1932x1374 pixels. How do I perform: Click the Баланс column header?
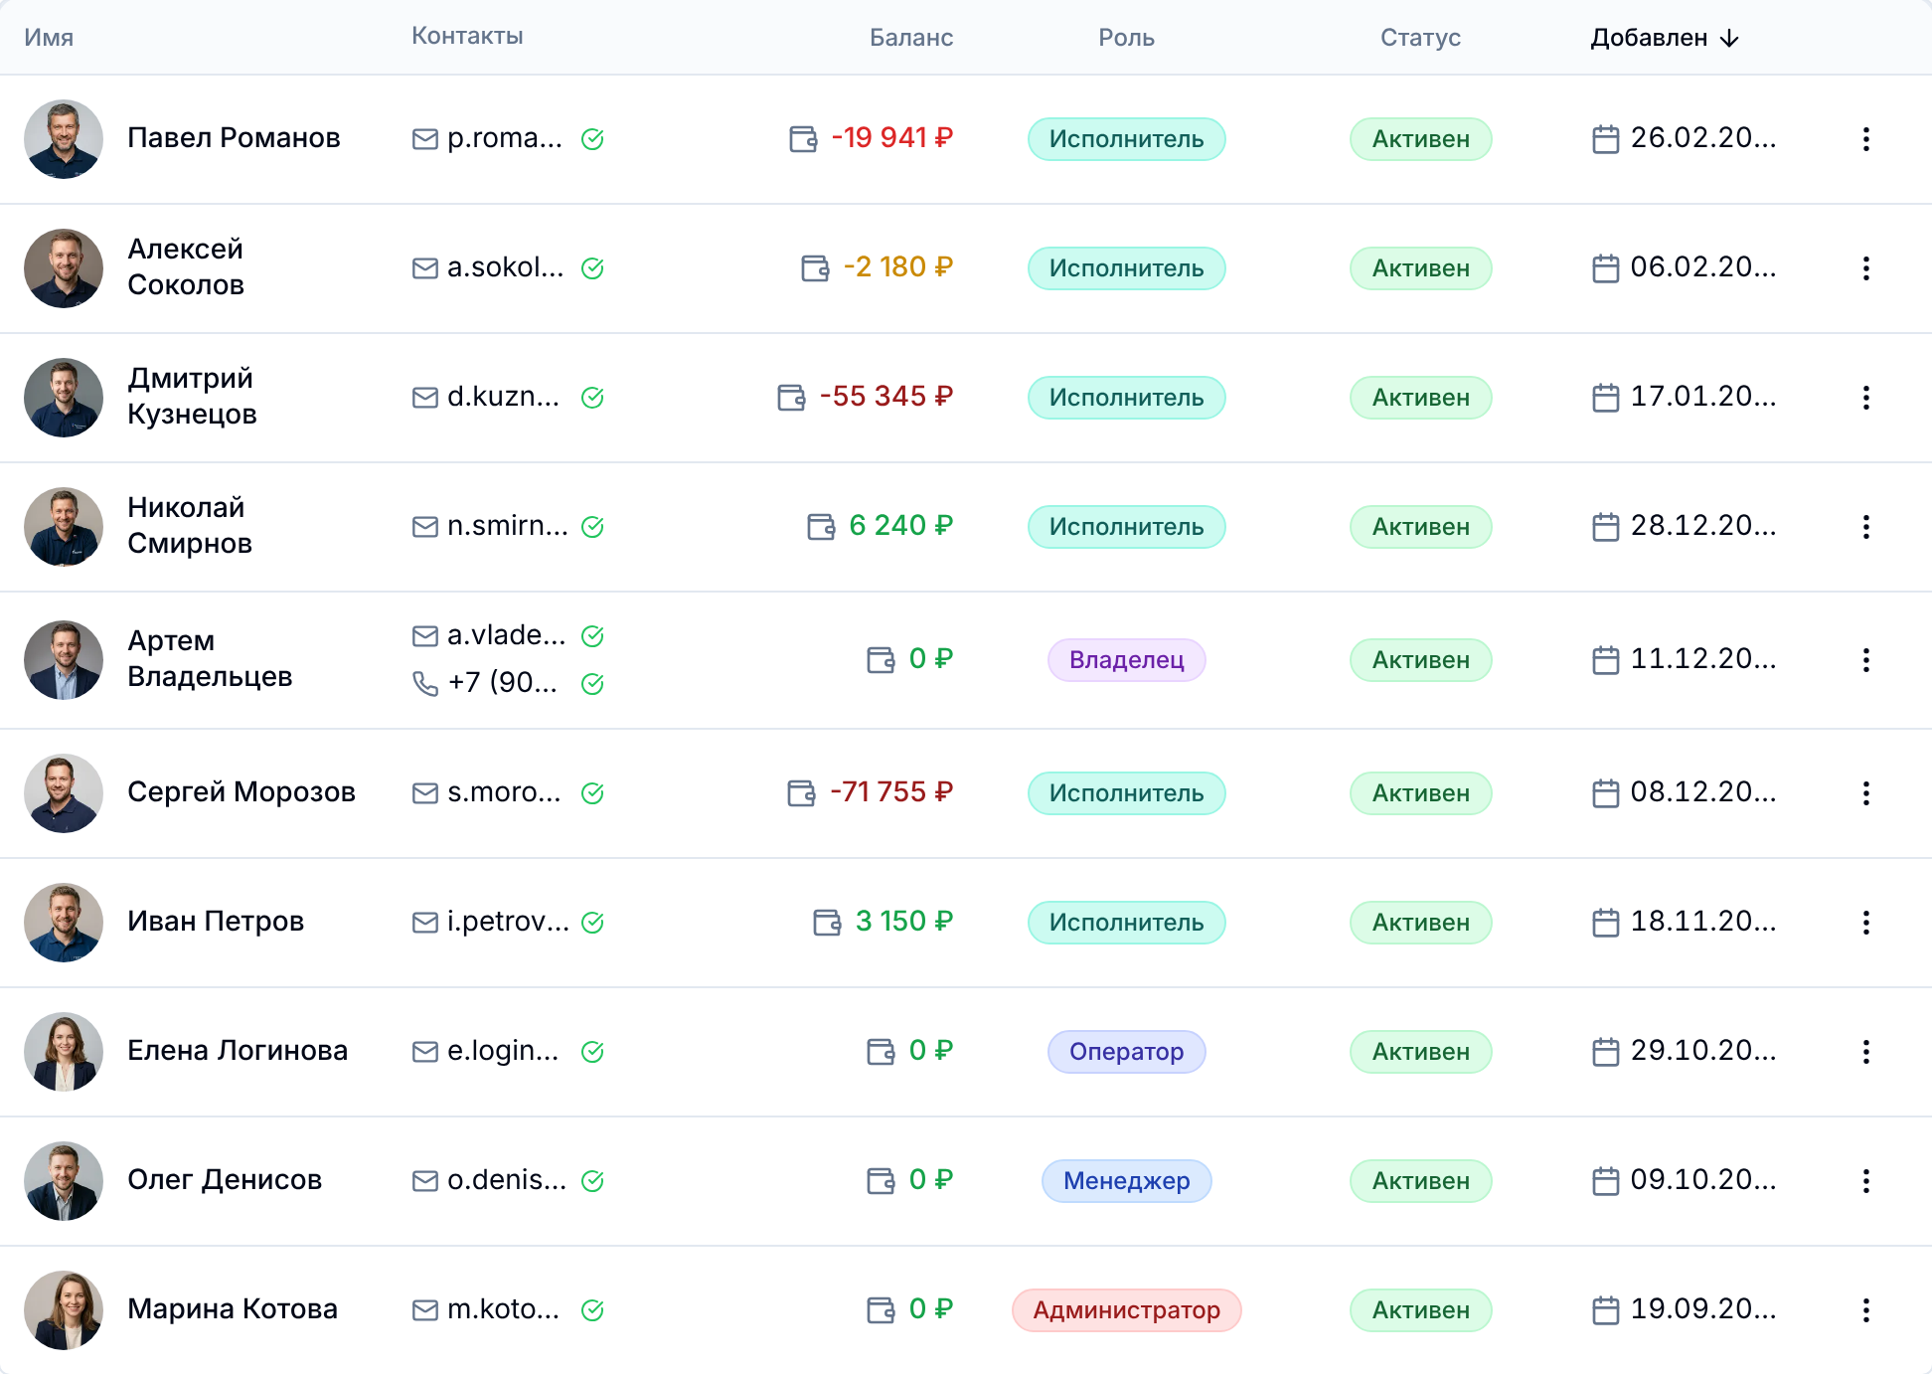pyautogui.click(x=911, y=38)
